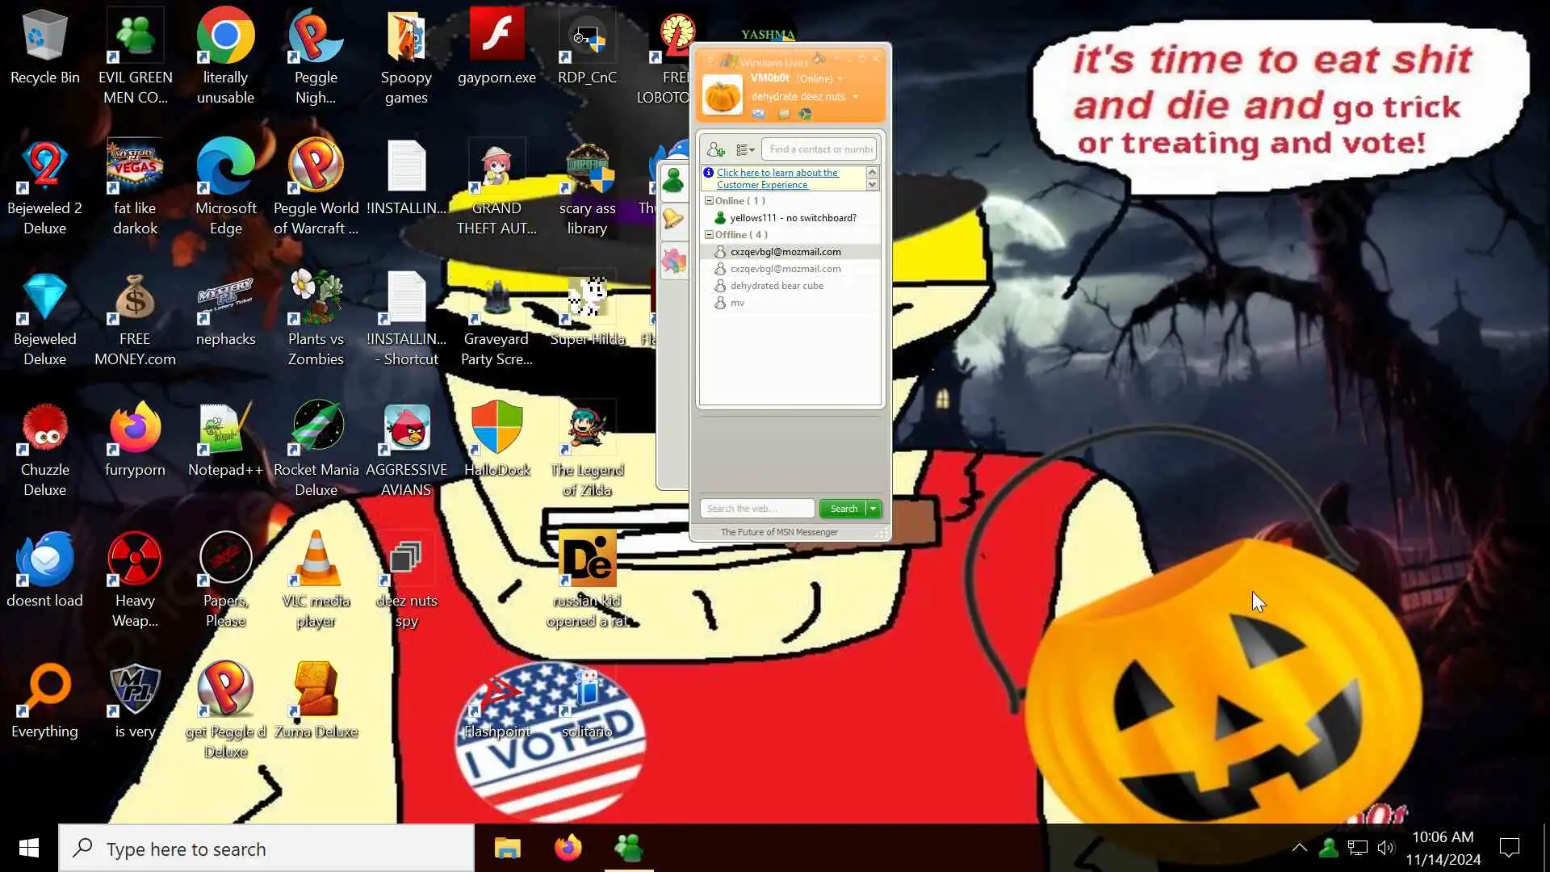The height and width of the screenshot is (872, 1550).
Task: Select the green buddy sidebar tab
Action: tap(673, 179)
